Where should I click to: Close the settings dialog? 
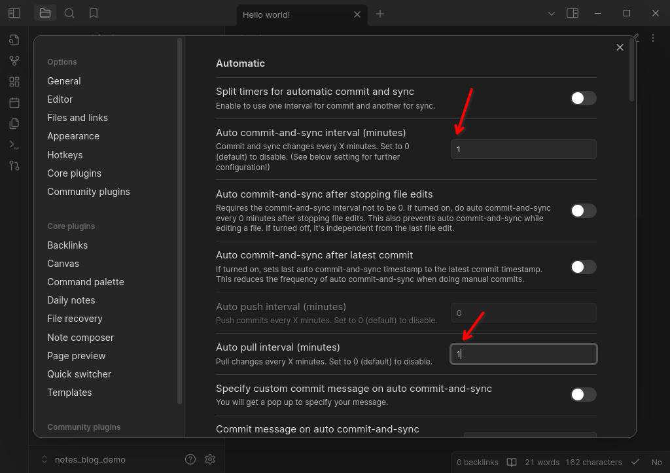620,47
